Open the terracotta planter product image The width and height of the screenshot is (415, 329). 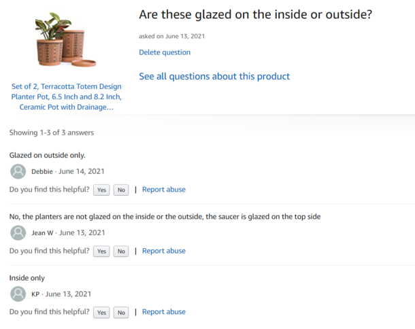tap(65, 39)
